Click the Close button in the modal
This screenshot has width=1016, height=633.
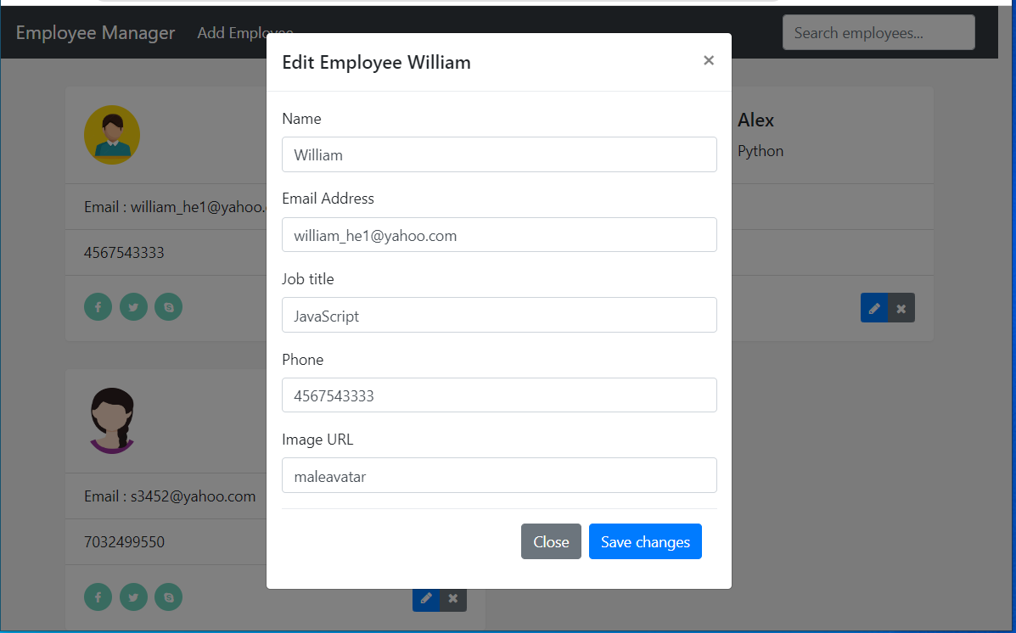pos(551,541)
